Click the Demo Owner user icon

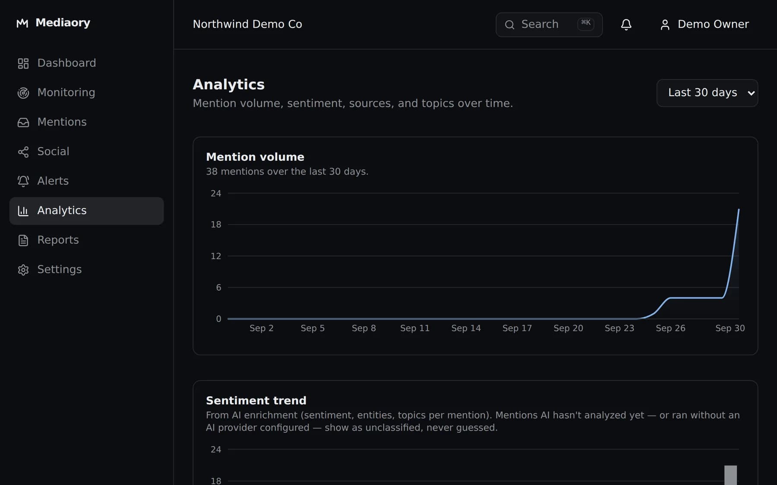click(x=665, y=25)
